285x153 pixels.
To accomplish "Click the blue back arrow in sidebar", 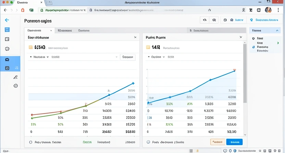I will click(x=7, y=20).
